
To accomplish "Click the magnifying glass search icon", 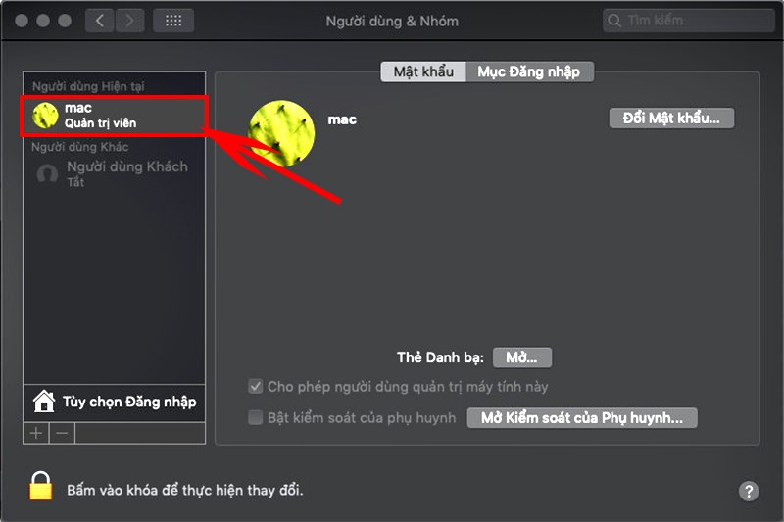I will pos(614,21).
